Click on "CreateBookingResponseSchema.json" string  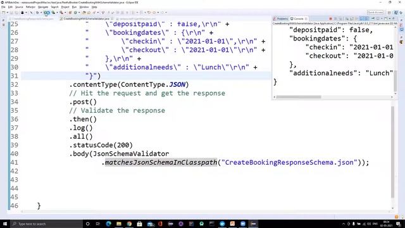click(289, 162)
